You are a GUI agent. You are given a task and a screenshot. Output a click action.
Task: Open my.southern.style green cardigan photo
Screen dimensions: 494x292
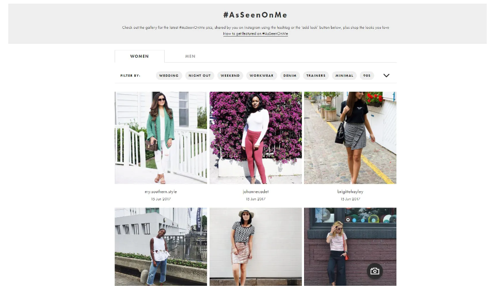pos(161,138)
